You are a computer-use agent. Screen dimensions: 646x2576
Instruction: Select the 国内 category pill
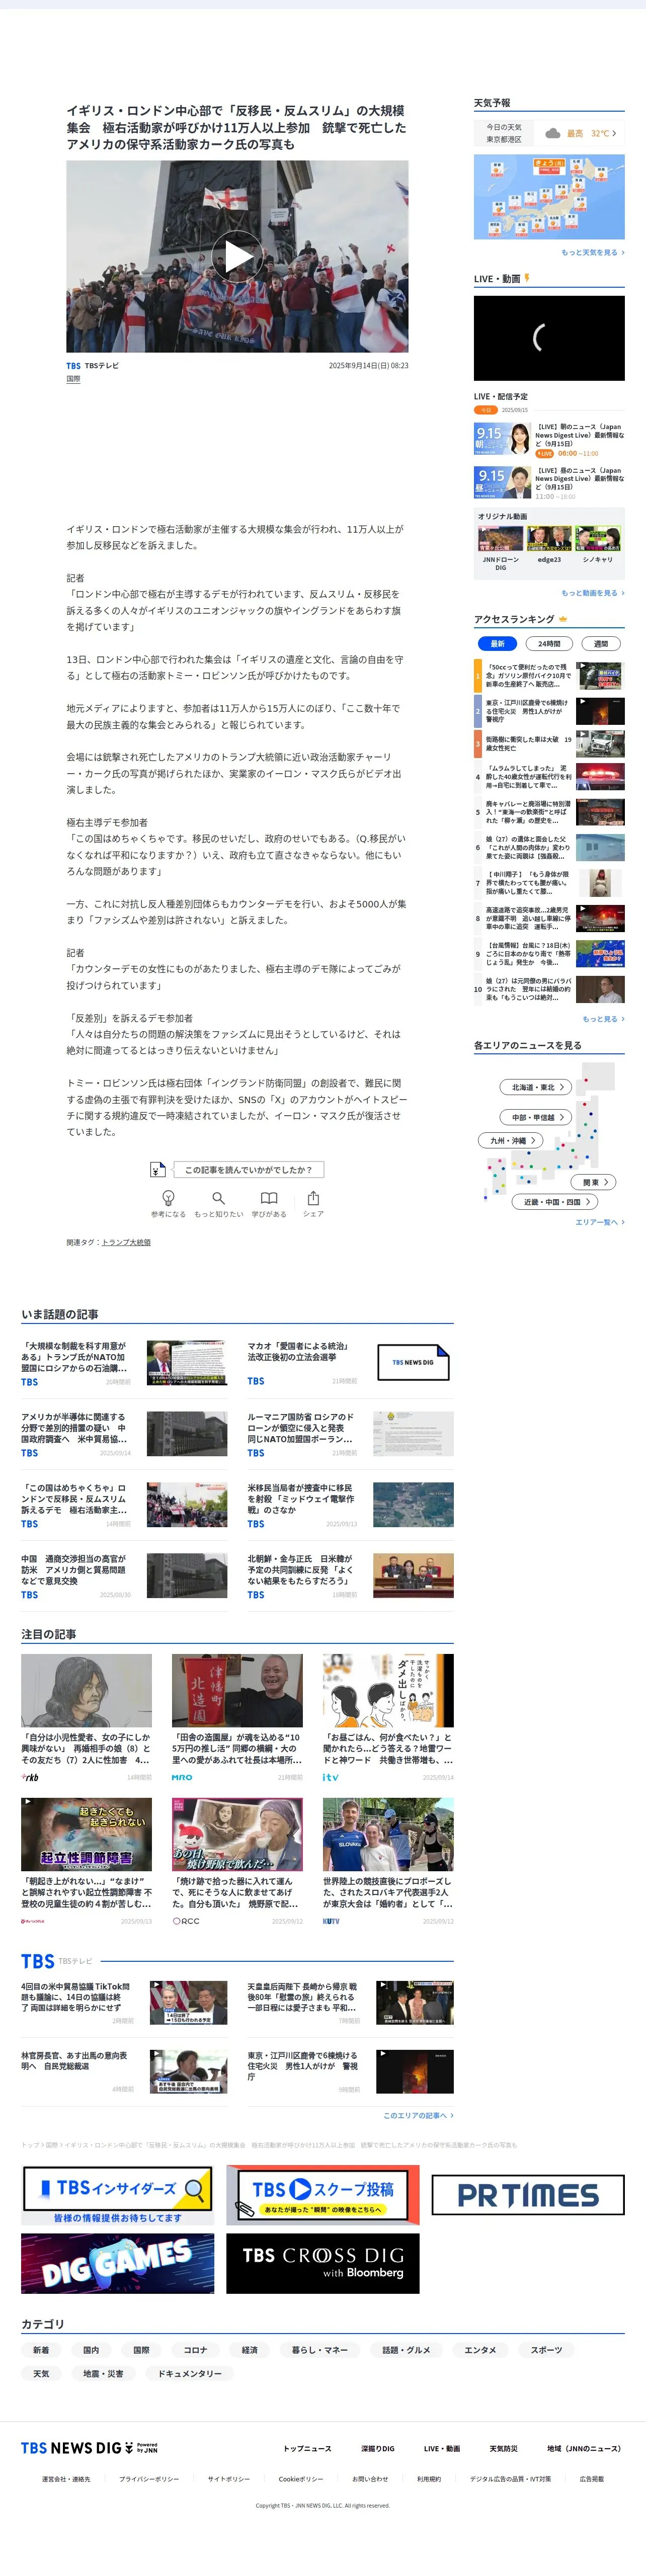pos(91,2350)
